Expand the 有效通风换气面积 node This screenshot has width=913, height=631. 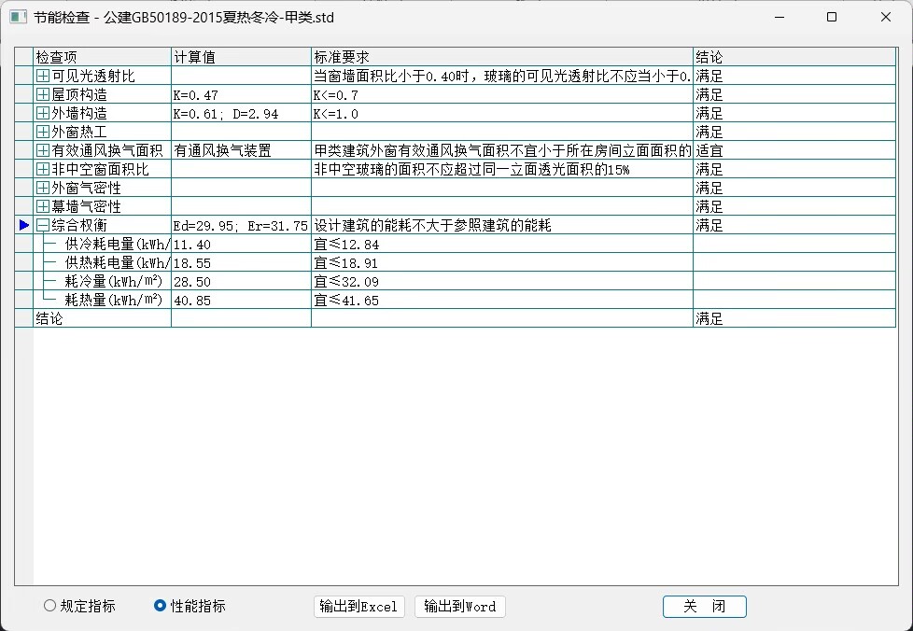pyautogui.click(x=42, y=150)
